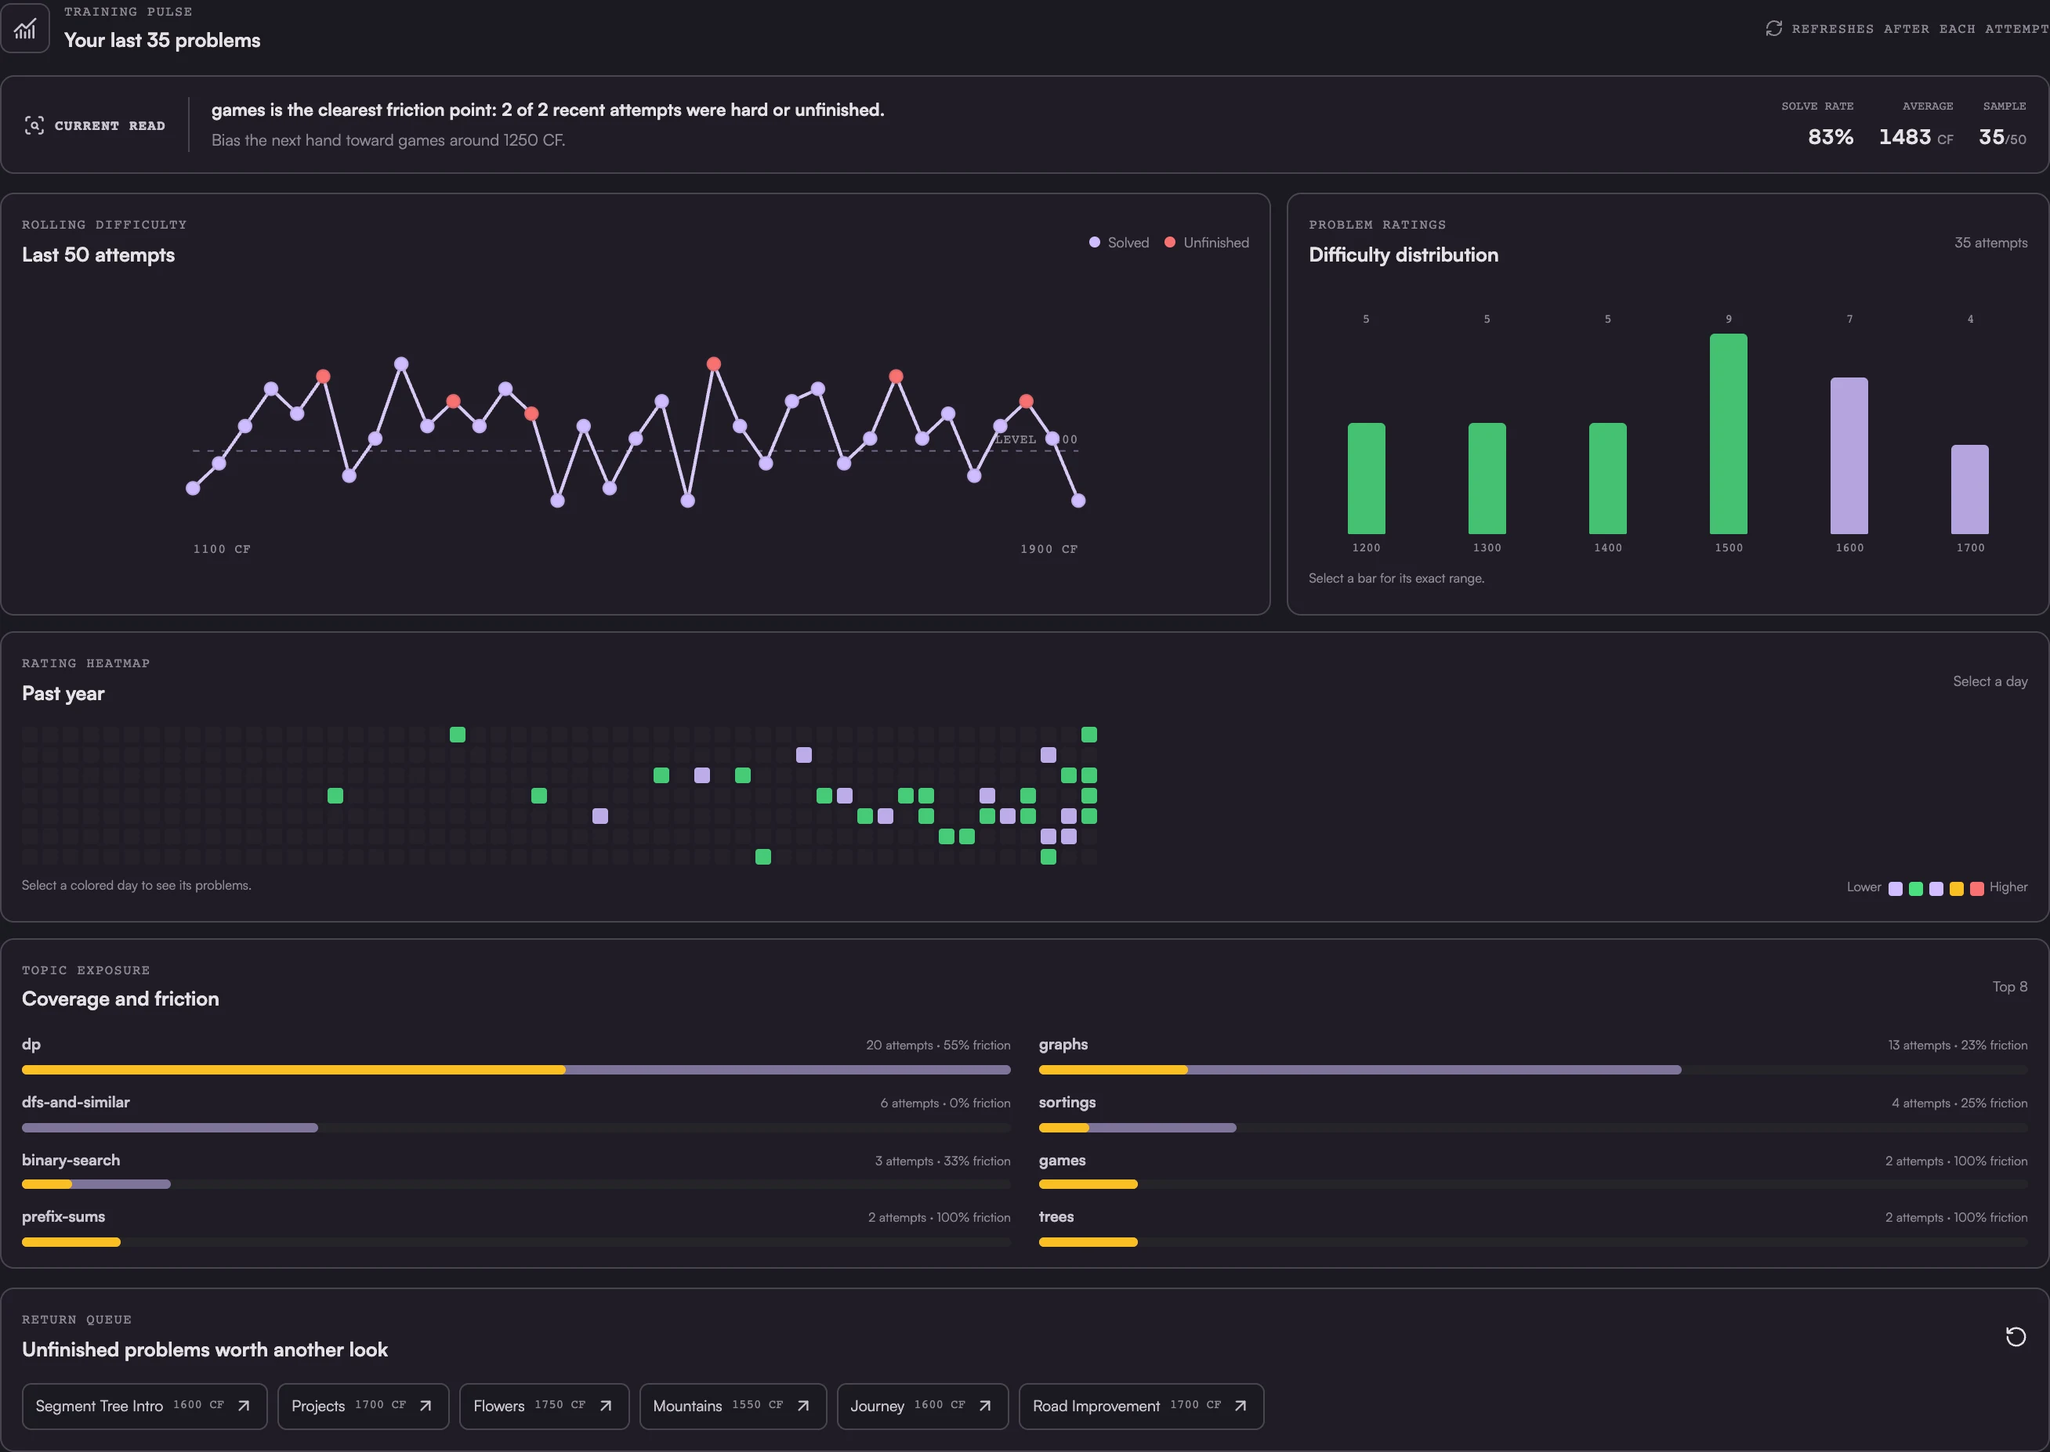
Task: Open the Flowers 1750 CF problem
Action: tap(544, 1407)
